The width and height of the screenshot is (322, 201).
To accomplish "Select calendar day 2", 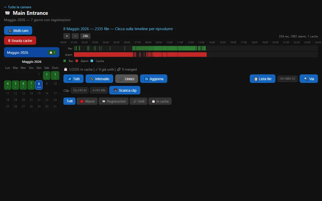I will tap(47, 75).
